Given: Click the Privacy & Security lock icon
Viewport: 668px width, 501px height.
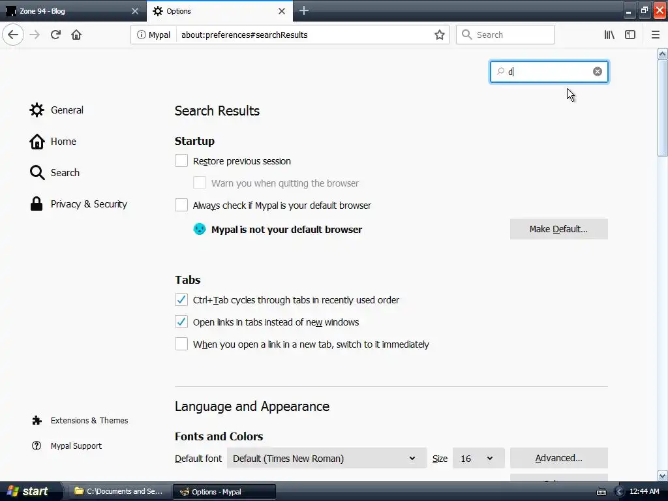Looking at the screenshot, I should 37,204.
